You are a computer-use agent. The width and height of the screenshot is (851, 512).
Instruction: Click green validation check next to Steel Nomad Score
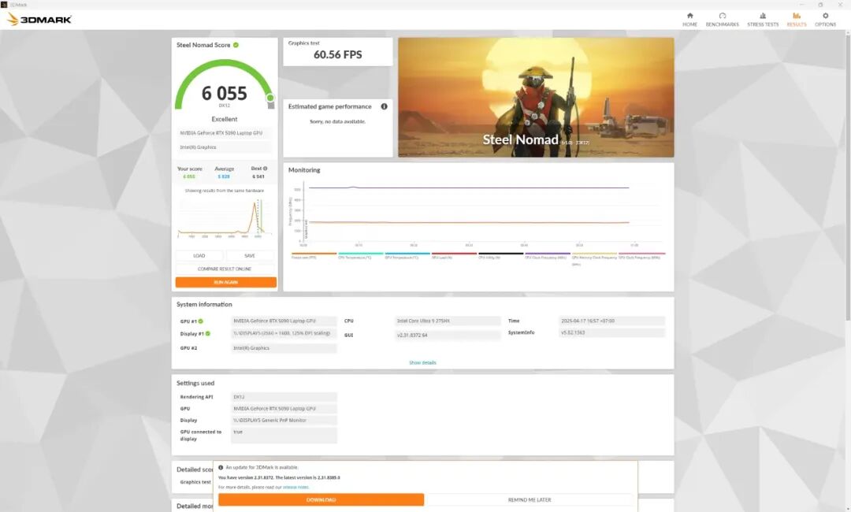point(236,45)
